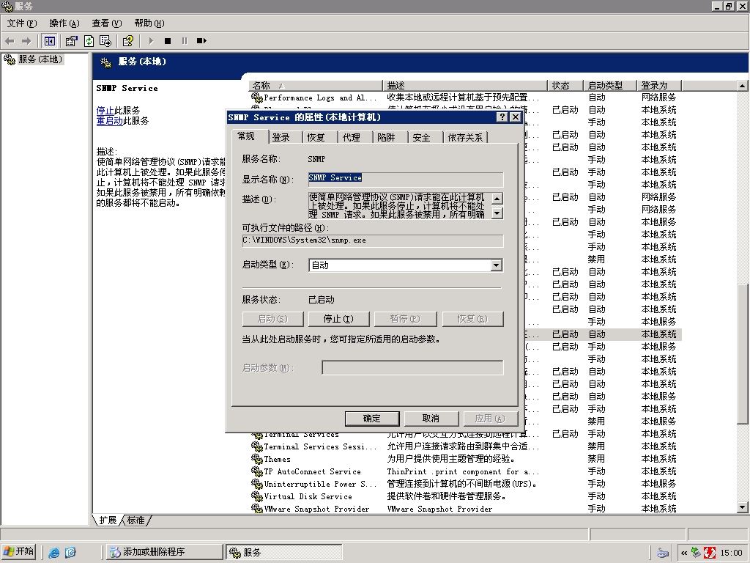Screen dimensions: 750x563
Task: Click VMware Snapshot Provider gear icon
Action: 257,509
